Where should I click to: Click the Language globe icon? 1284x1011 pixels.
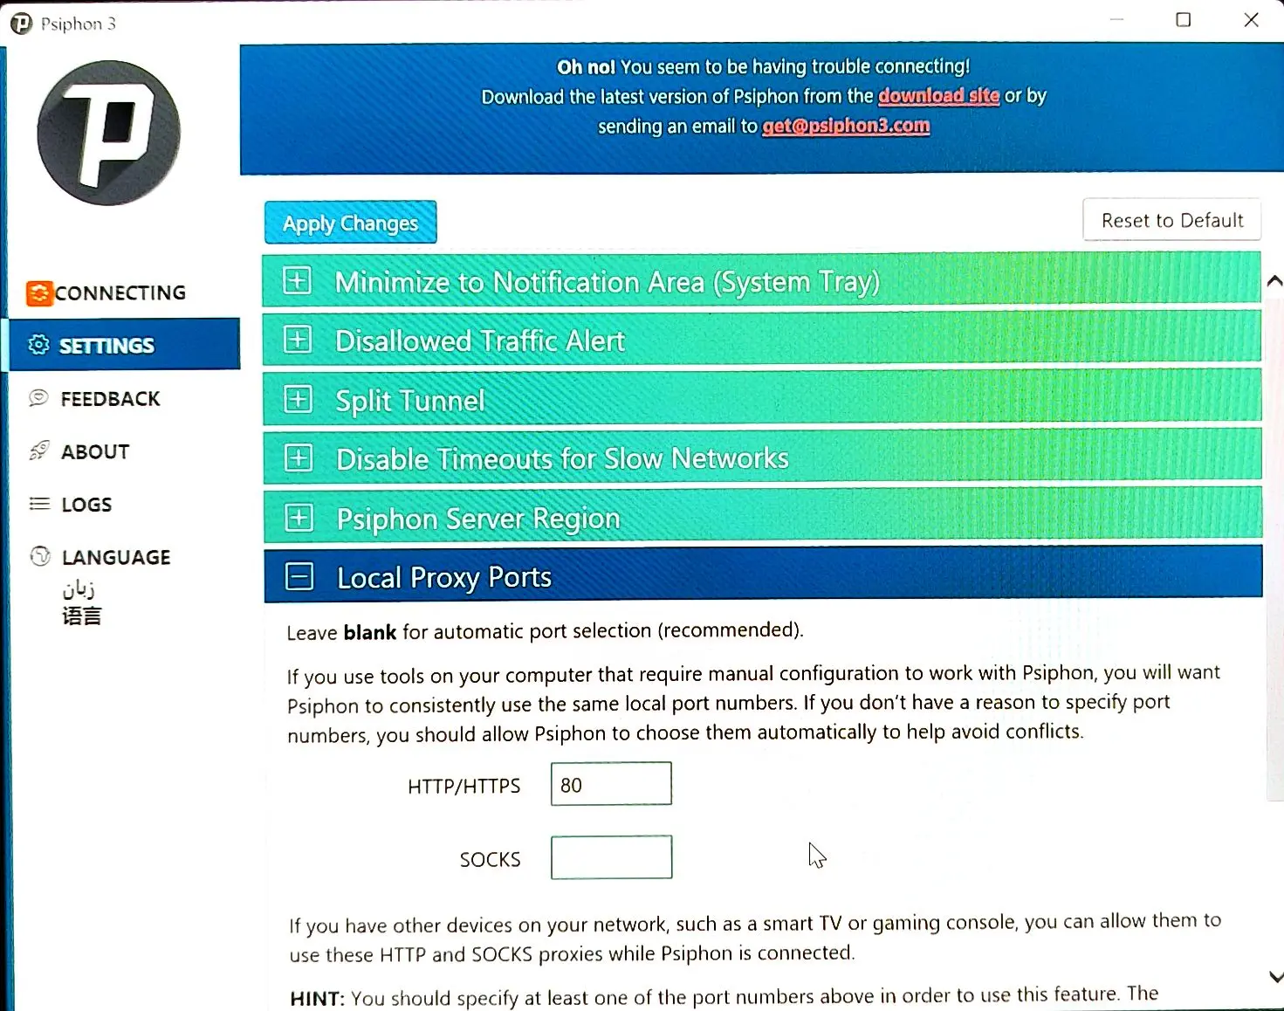click(40, 556)
